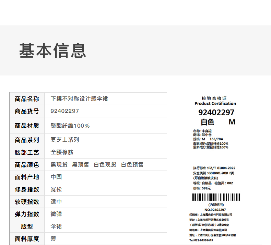This screenshot has width=271, height=245.
Task: Pick the 白色预售 color option
Action: 132,165
